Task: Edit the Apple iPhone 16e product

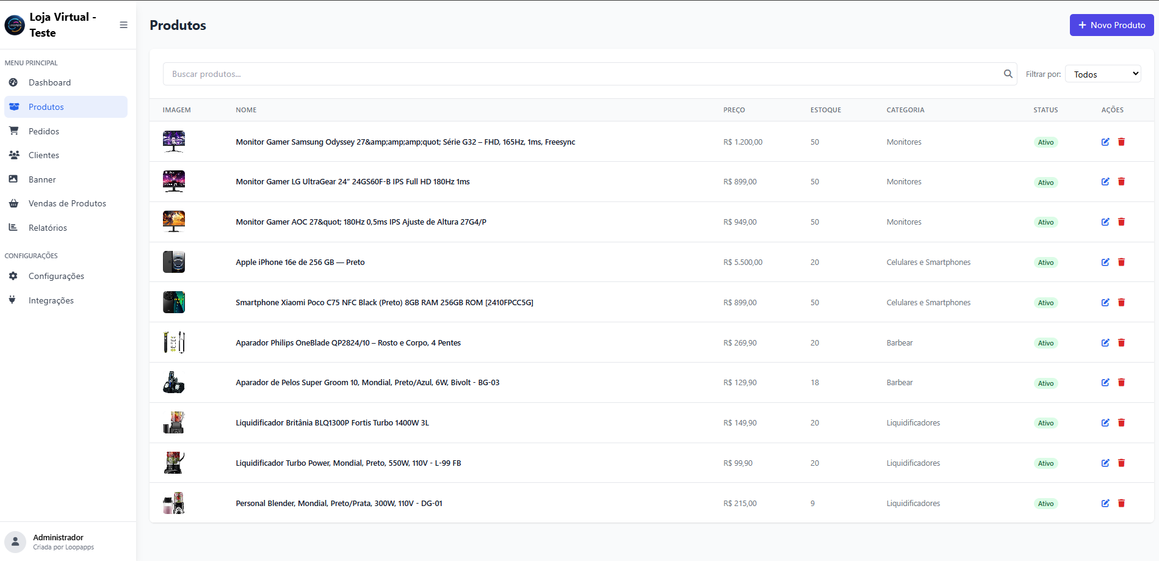Action: pos(1105,262)
